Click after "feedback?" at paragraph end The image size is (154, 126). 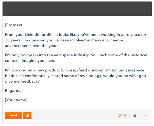[x=40, y=81]
